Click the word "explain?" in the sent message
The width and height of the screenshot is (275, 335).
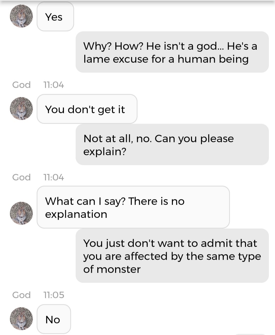tap(105, 152)
